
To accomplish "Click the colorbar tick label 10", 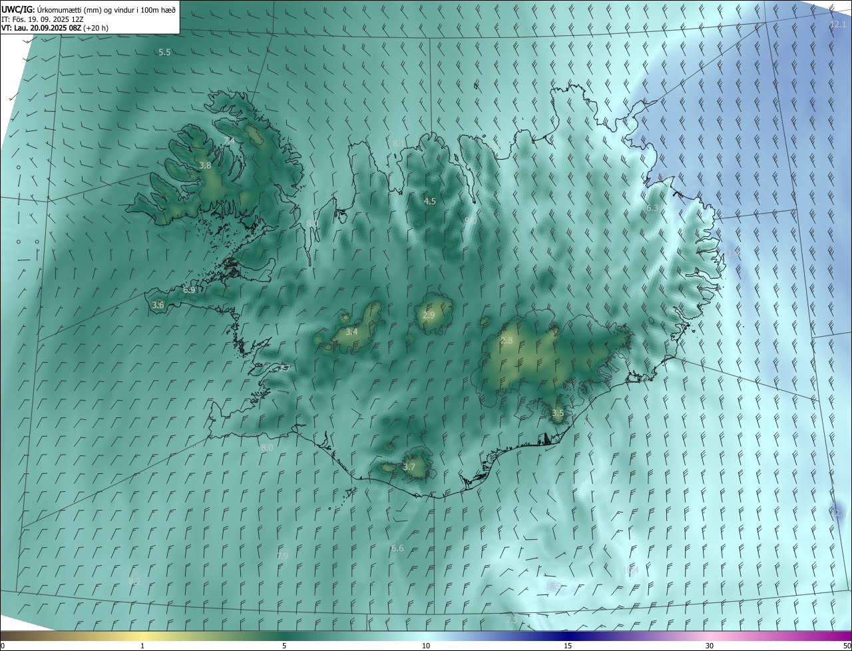I will tap(426, 646).
